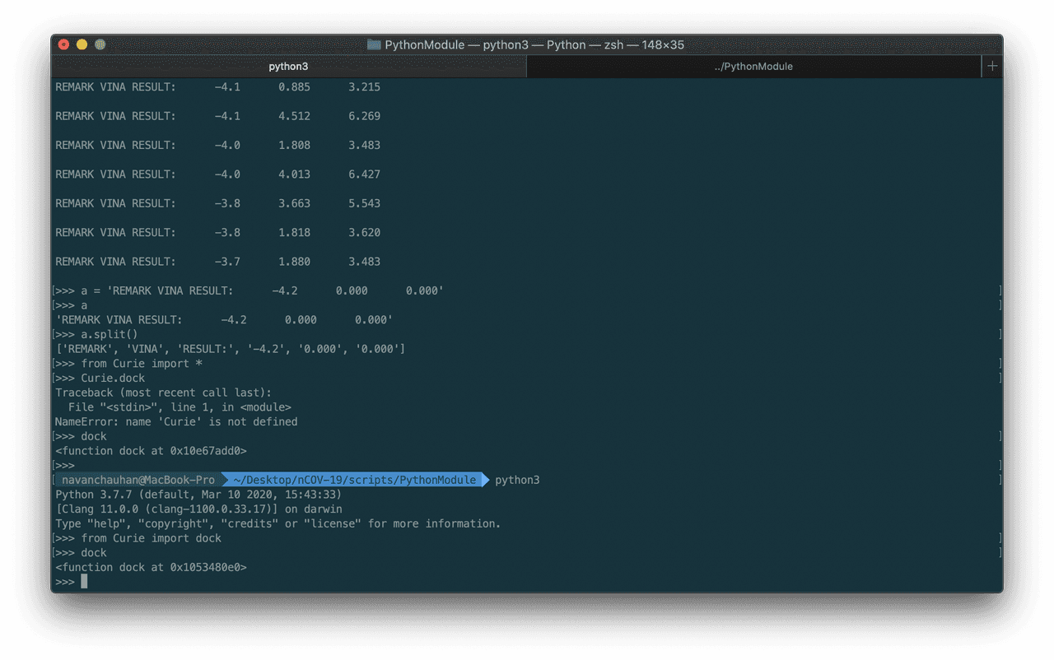The width and height of the screenshot is (1054, 660).
Task: Click the value 4.512 in results
Action: point(294,116)
